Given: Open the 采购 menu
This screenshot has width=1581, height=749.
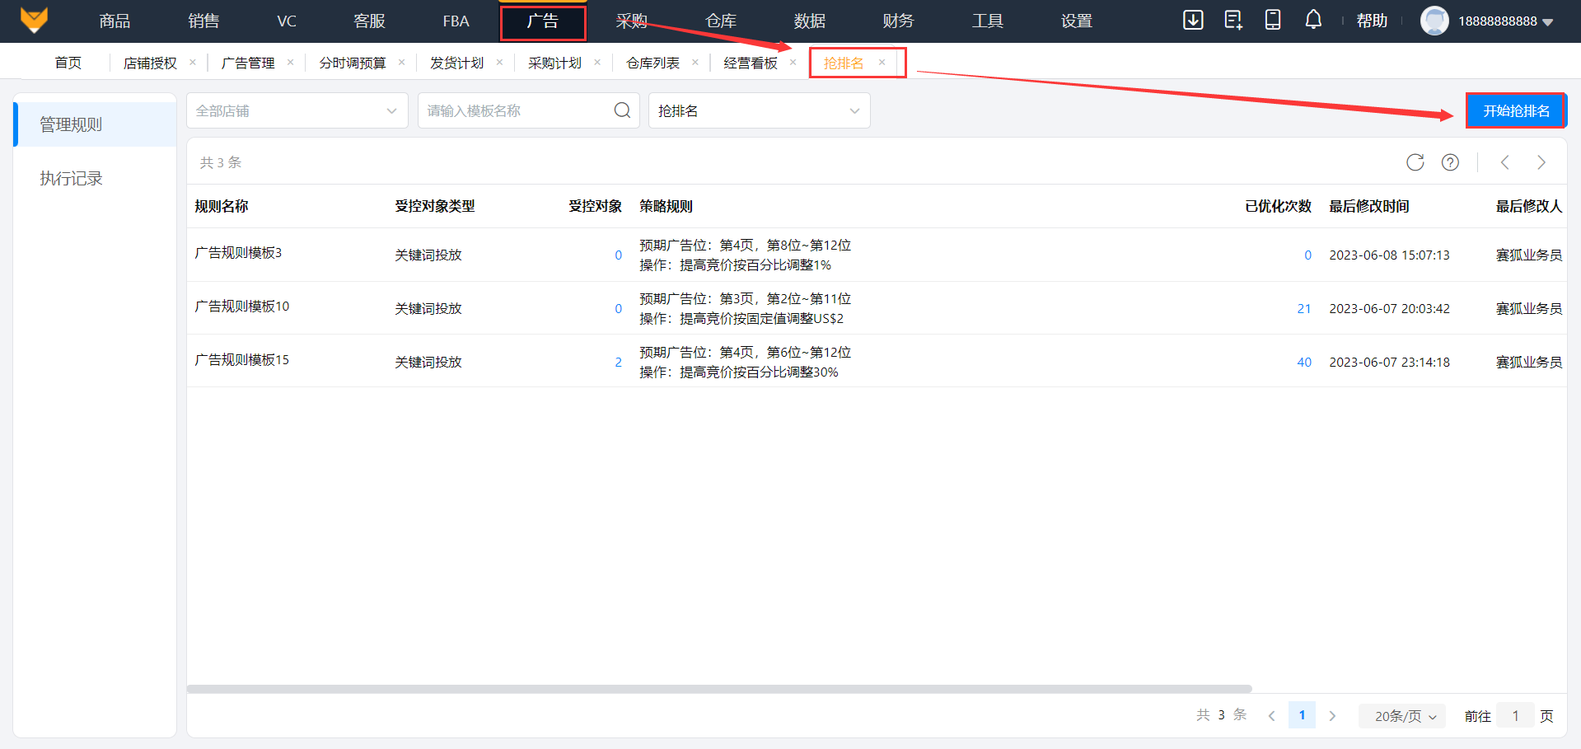Looking at the screenshot, I should point(632,21).
